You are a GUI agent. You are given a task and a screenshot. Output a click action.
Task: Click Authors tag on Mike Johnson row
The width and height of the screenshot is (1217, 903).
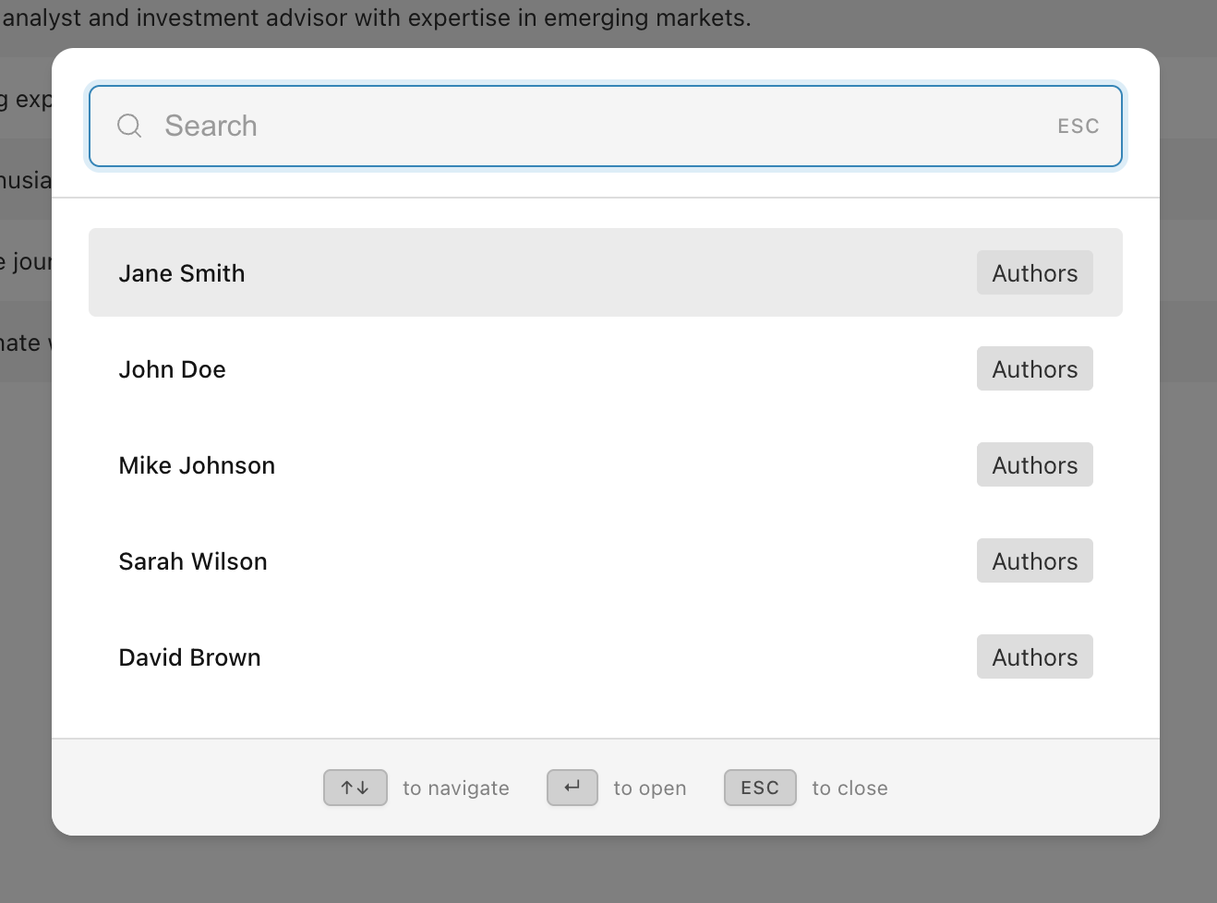1034,465
